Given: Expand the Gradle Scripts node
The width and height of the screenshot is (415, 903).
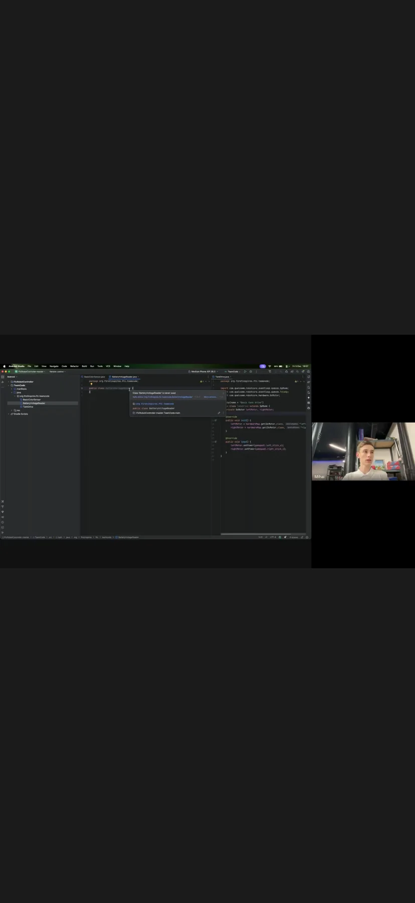Looking at the screenshot, I should click(9, 414).
